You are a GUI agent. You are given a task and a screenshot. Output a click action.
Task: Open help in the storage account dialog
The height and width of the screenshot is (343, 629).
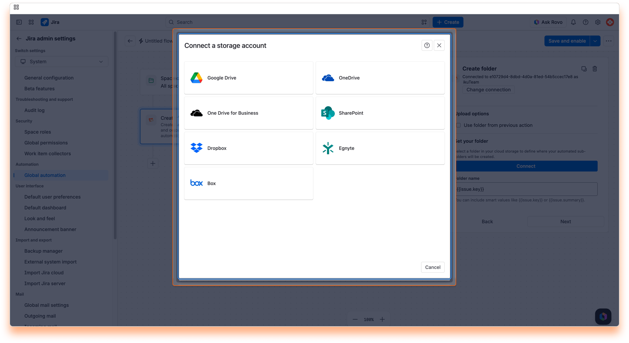(427, 45)
